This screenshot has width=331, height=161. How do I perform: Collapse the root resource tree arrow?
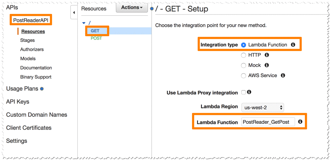pyautogui.click(x=84, y=23)
